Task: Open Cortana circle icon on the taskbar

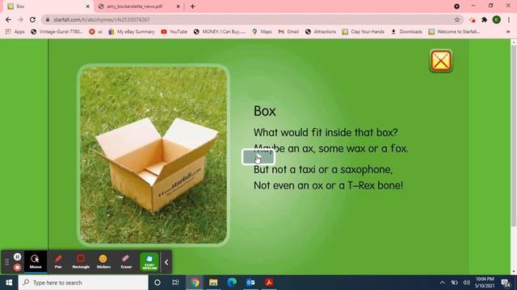Action: pos(158,283)
